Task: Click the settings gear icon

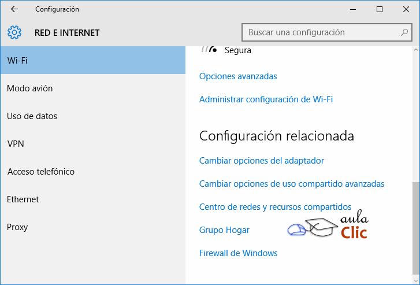Action: point(14,32)
